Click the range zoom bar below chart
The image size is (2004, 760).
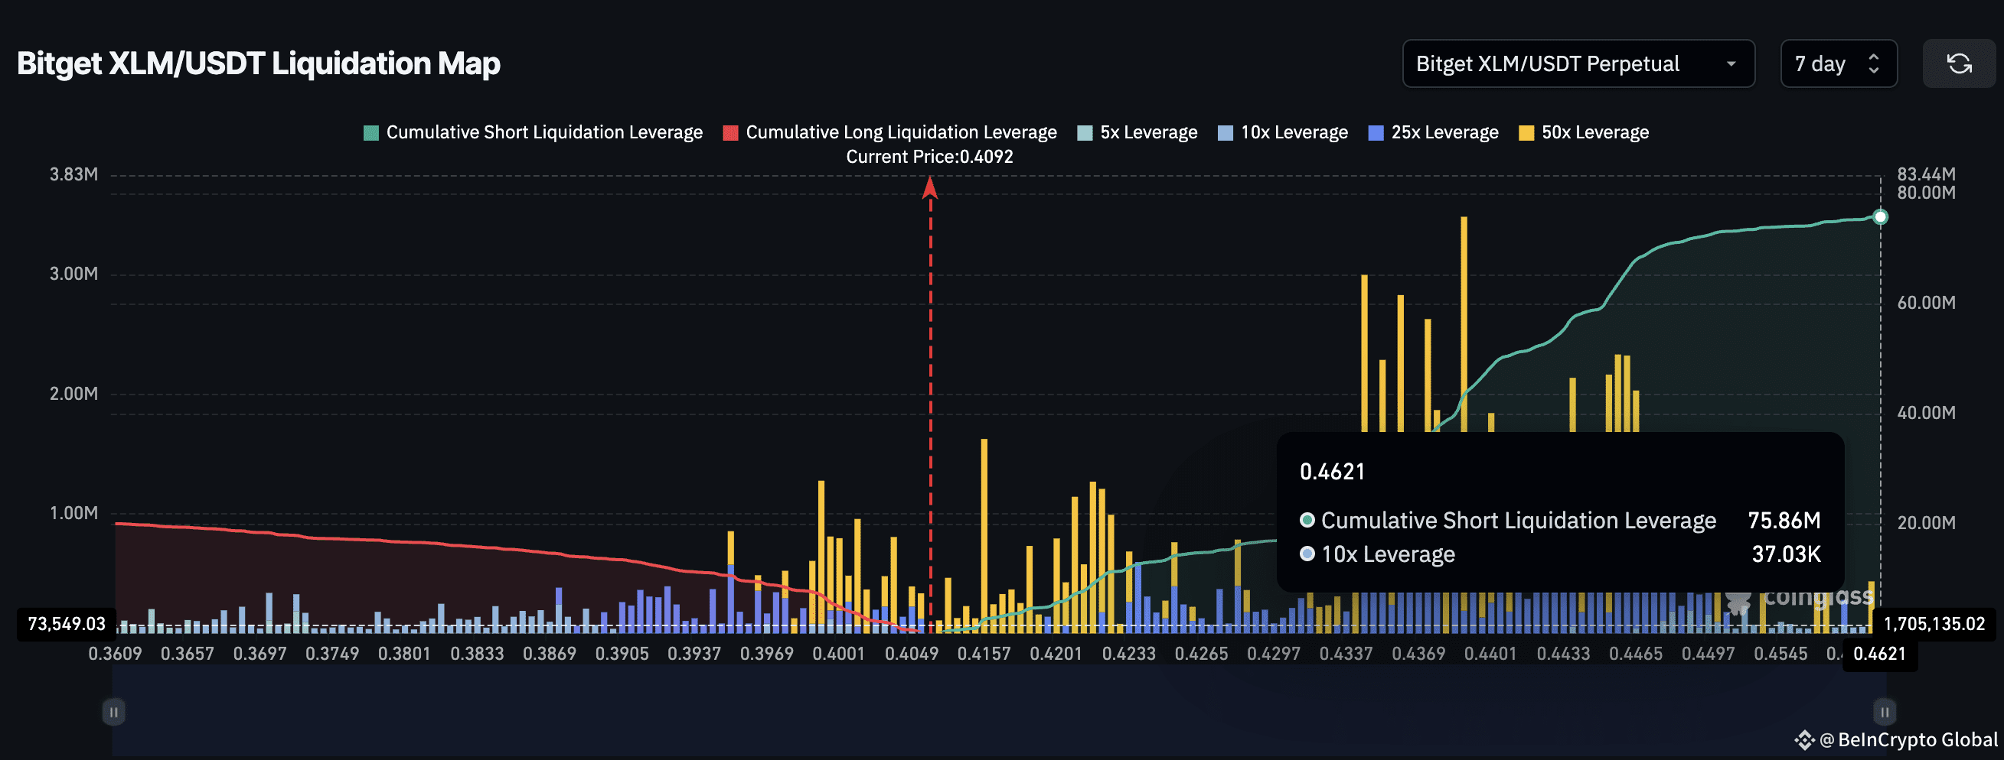click(x=999, y=710)
